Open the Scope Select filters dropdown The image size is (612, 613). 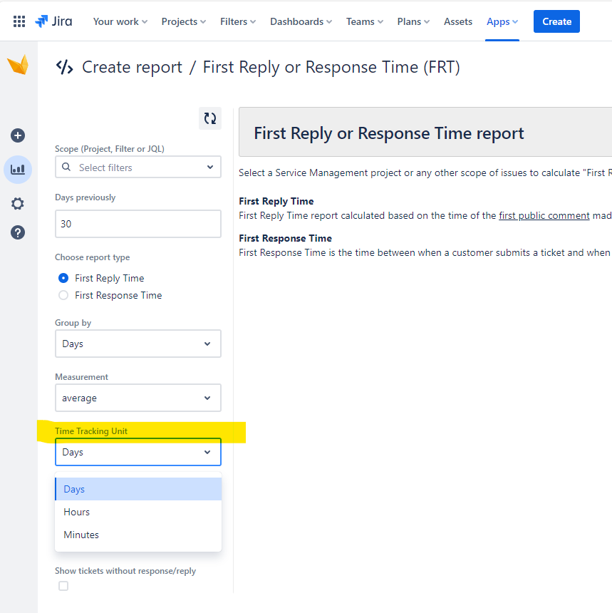(138, 167)
